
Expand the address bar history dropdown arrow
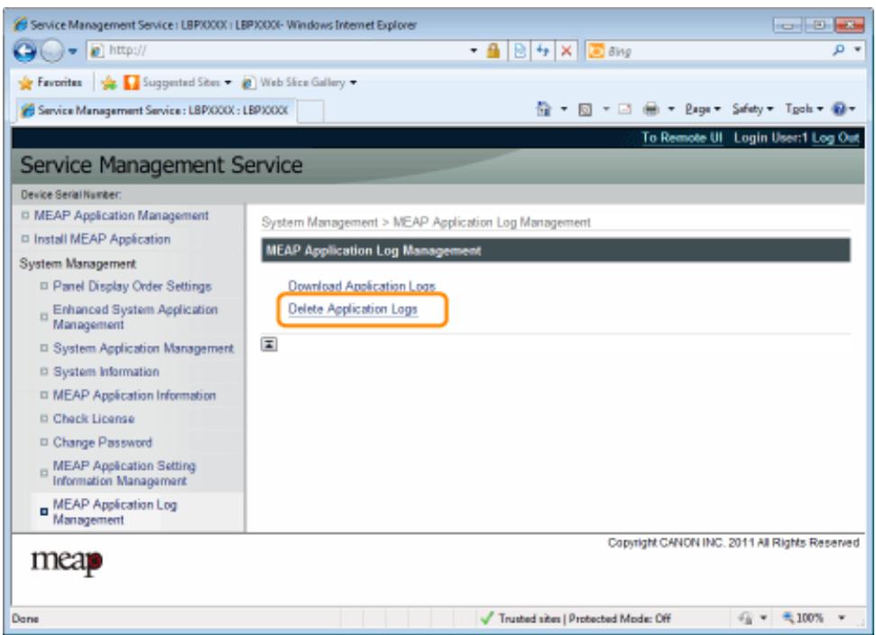coord(474,51)
